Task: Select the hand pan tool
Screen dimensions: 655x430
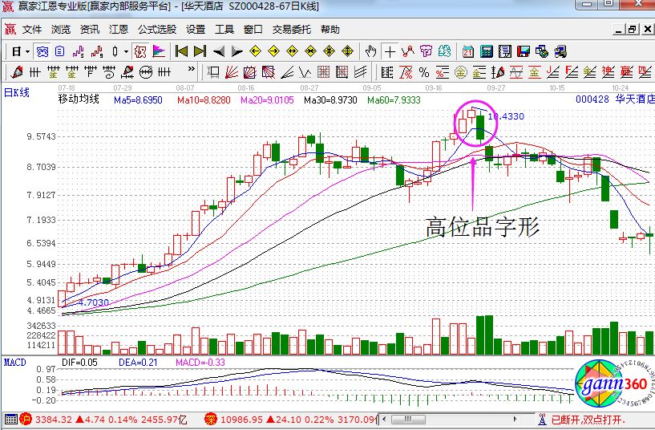Action: tap(370, 51)
